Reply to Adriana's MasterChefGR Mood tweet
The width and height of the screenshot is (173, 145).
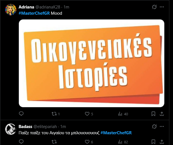[x=21, y=114]
